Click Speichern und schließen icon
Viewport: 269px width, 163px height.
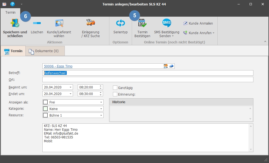(x=15, y=23)
